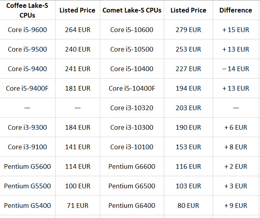This screenshot has width=260, height=218.
Task: Click the Comet Lake-S CPUs column header
Action: coord(132,10)
